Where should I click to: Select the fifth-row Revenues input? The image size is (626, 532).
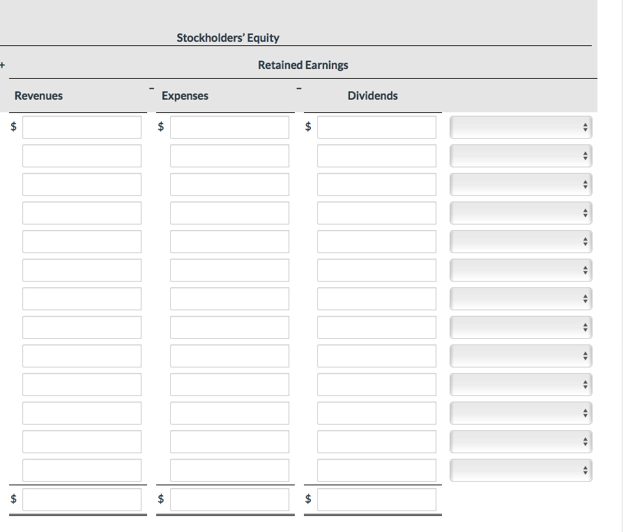(x=82, y=242)
